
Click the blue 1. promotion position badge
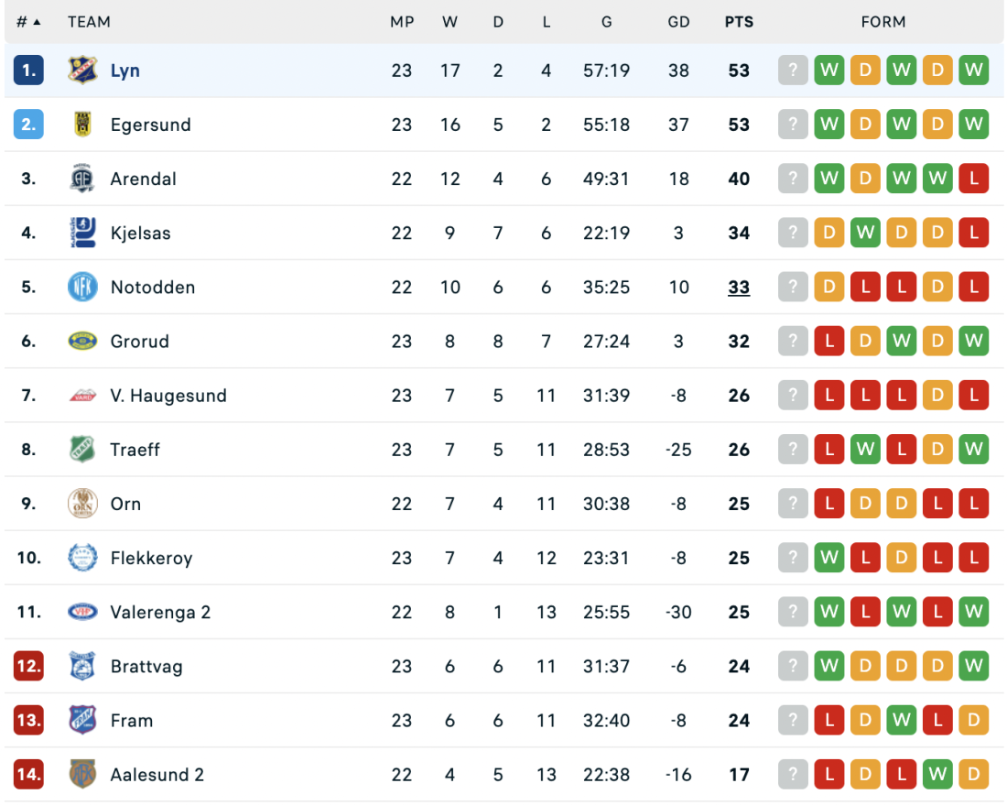pos(28,71)
